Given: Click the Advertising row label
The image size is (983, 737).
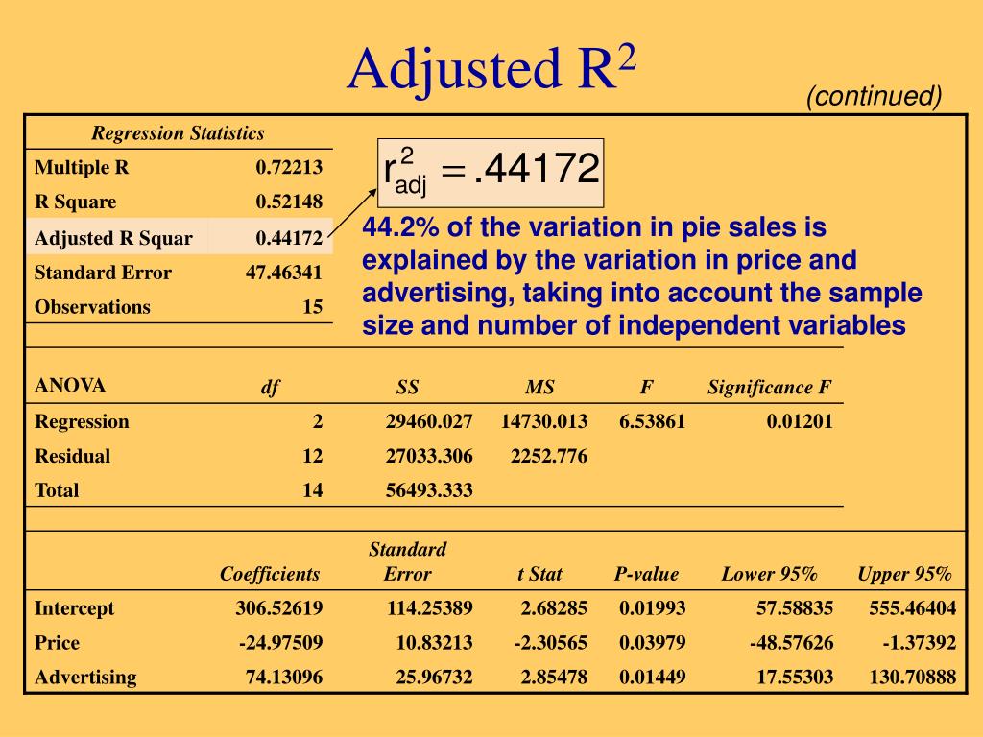Looking at the screenshot, I should [85, 678].
